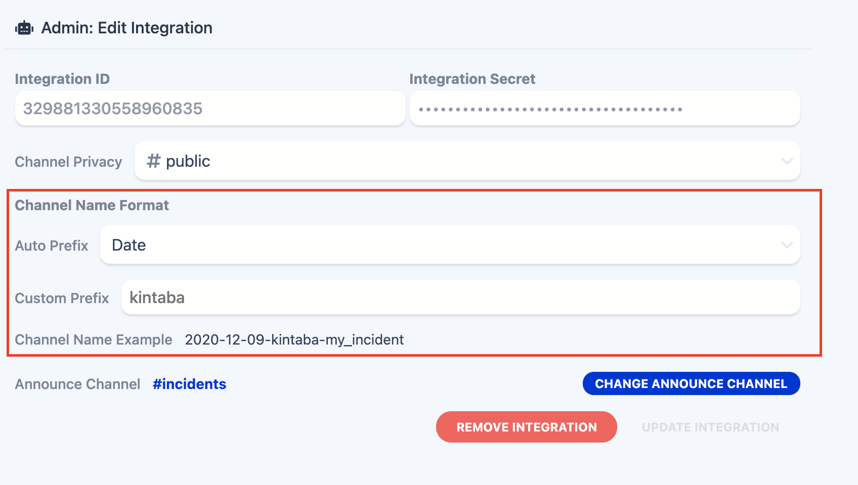Click the Integration Secret field
Viewport: 858px width, 485px height.
tap(605, 109)
